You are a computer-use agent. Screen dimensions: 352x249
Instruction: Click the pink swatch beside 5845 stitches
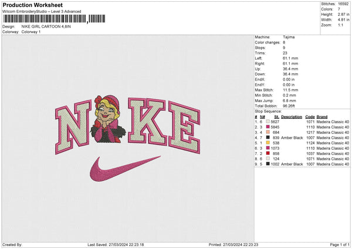[268, 127]
